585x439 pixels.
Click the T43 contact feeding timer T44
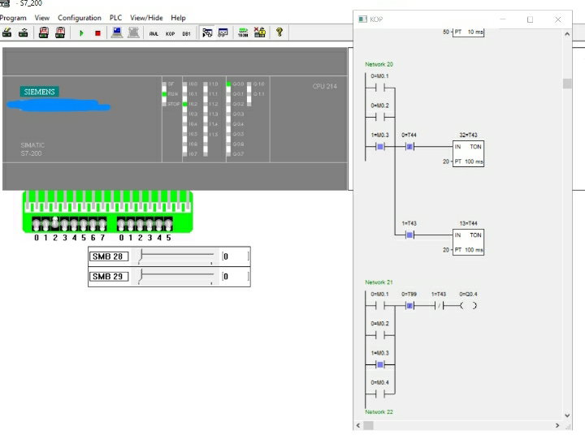pos(409,235)
